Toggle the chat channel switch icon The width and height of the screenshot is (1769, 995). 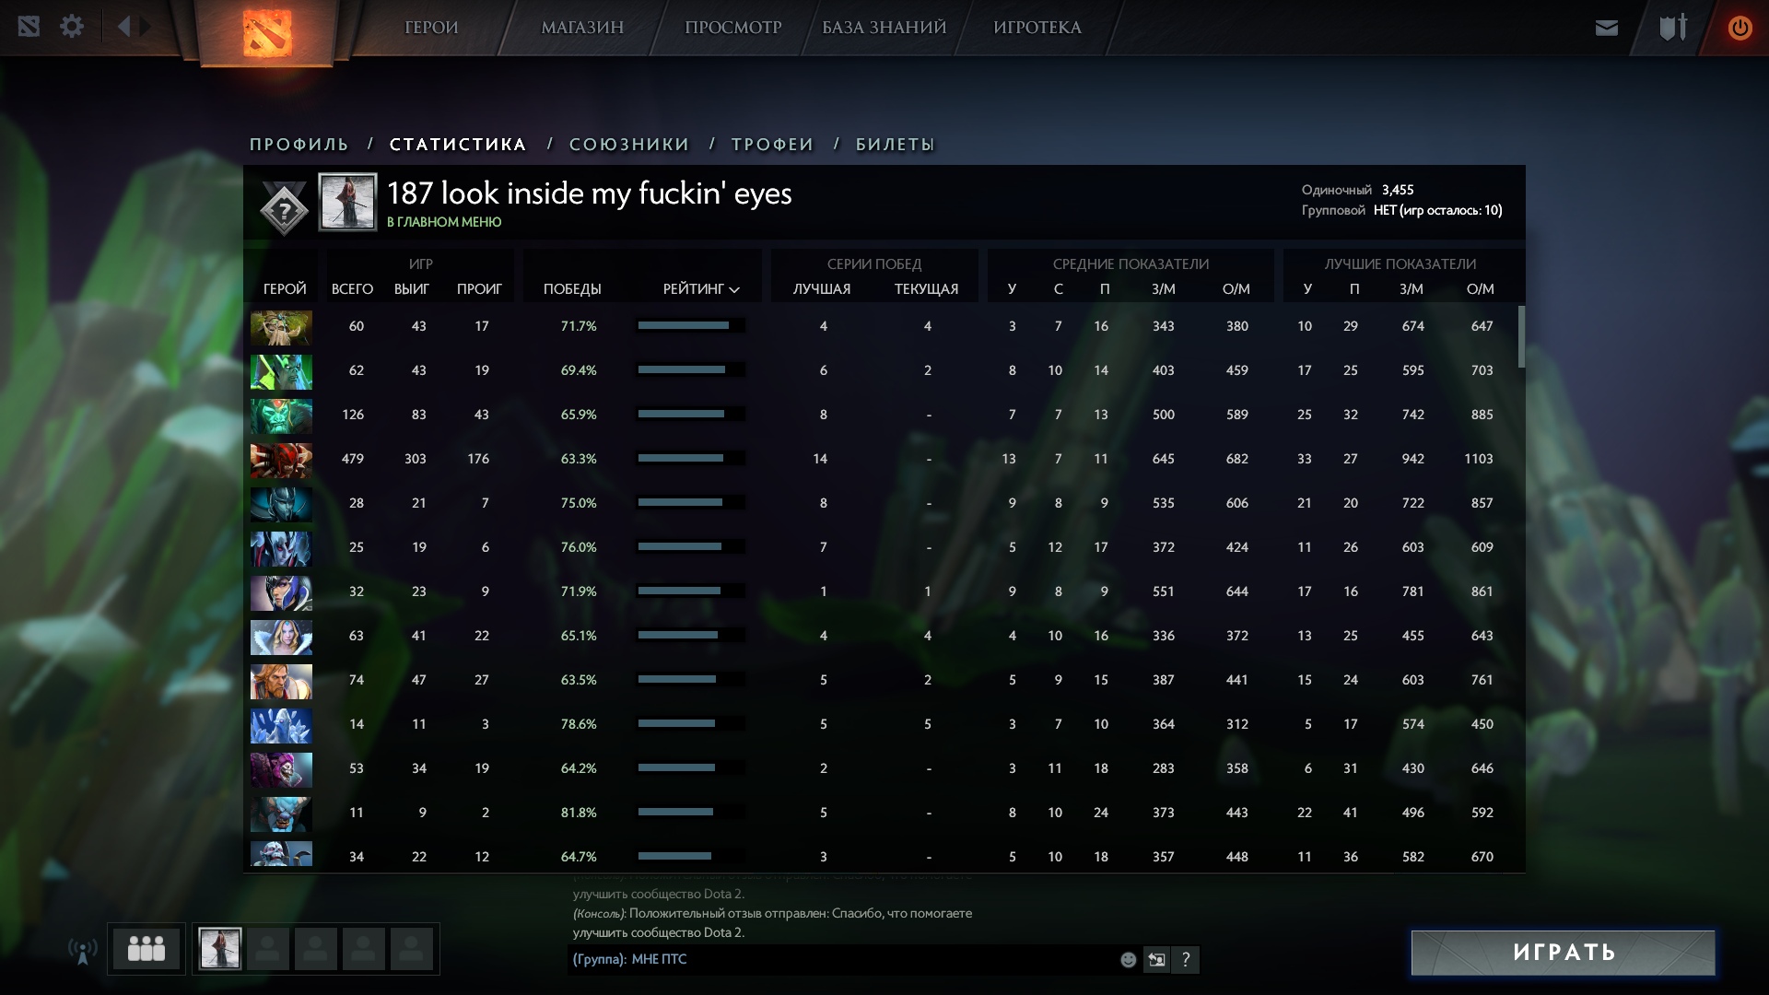pyautogui.click(x=1156, y=960)
